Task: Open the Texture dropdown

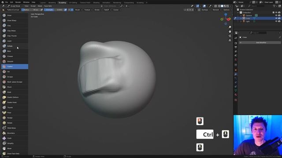Action: 88,10
